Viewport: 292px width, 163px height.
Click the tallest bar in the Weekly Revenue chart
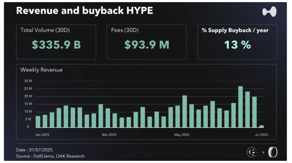click(240, 107)
